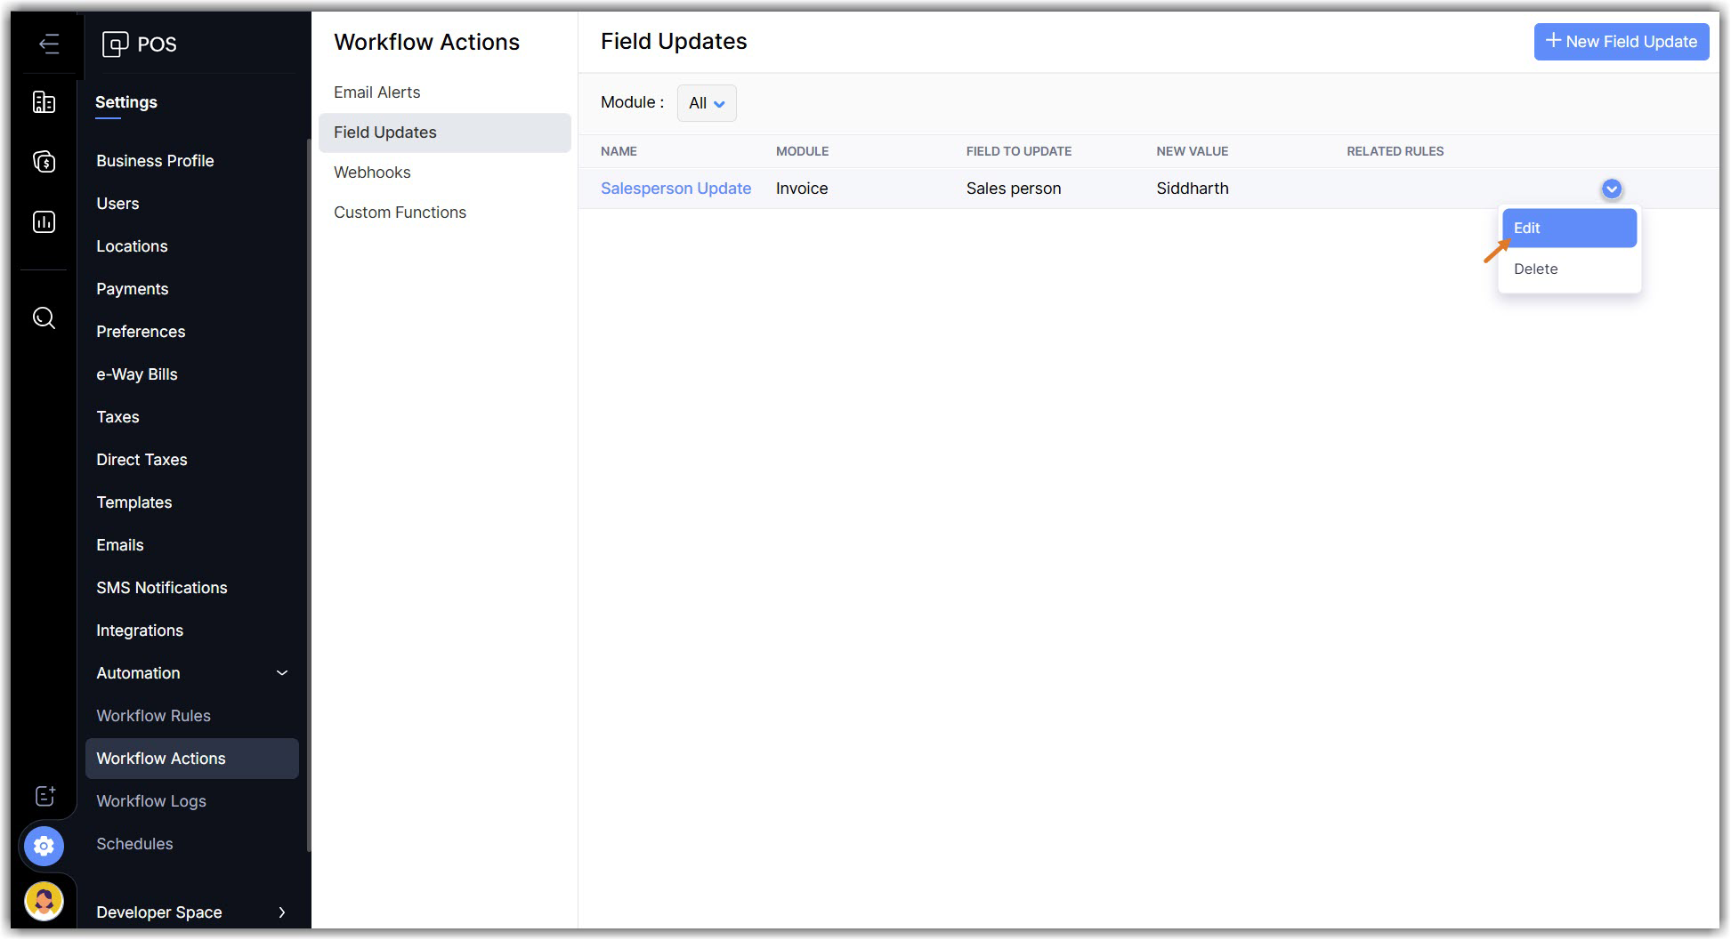Navigate to Workflow Rules in the sidebar
This screenshot has width=1731, height=940.
tap(153, 716)
